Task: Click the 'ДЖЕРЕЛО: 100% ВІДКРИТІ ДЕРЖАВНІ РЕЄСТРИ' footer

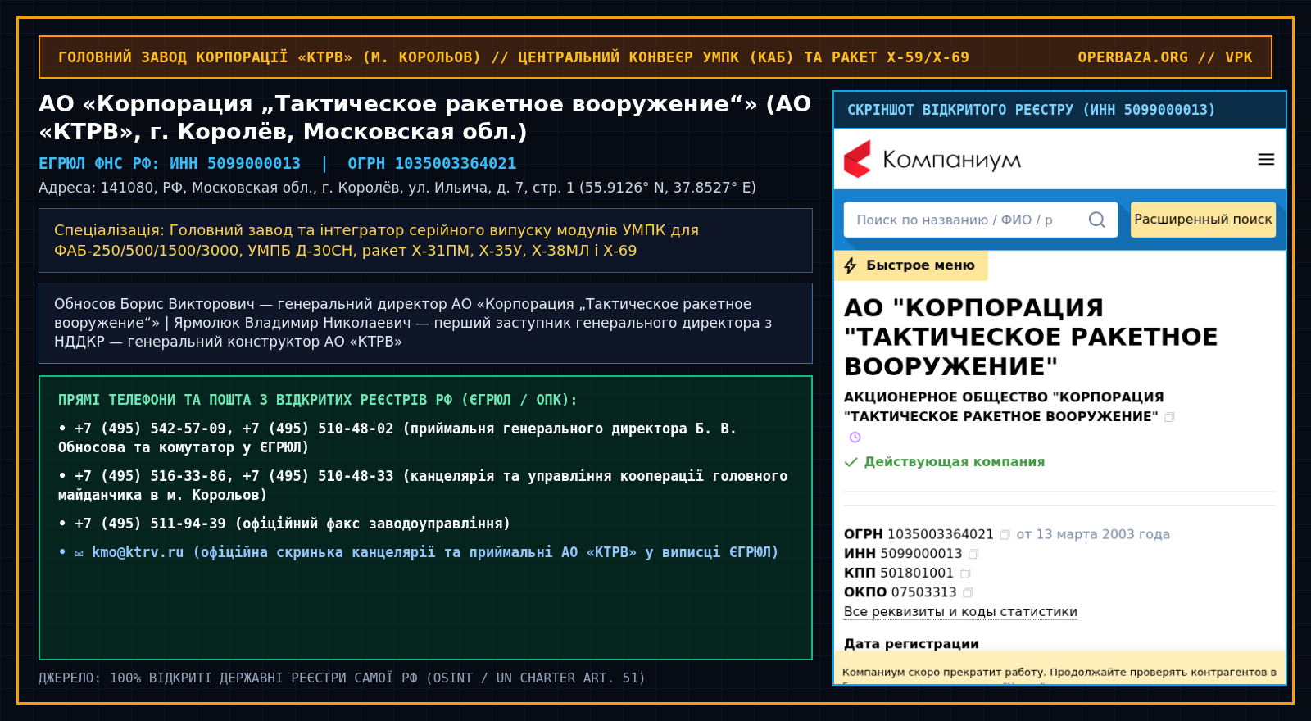Action: pos(342,678)
